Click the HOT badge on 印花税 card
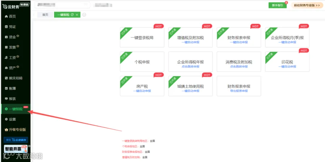 click(304, 51)
